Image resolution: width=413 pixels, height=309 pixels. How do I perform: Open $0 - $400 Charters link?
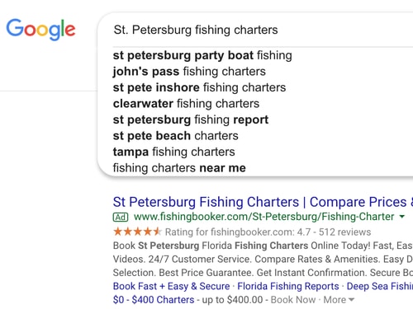(x=154, y=300)
